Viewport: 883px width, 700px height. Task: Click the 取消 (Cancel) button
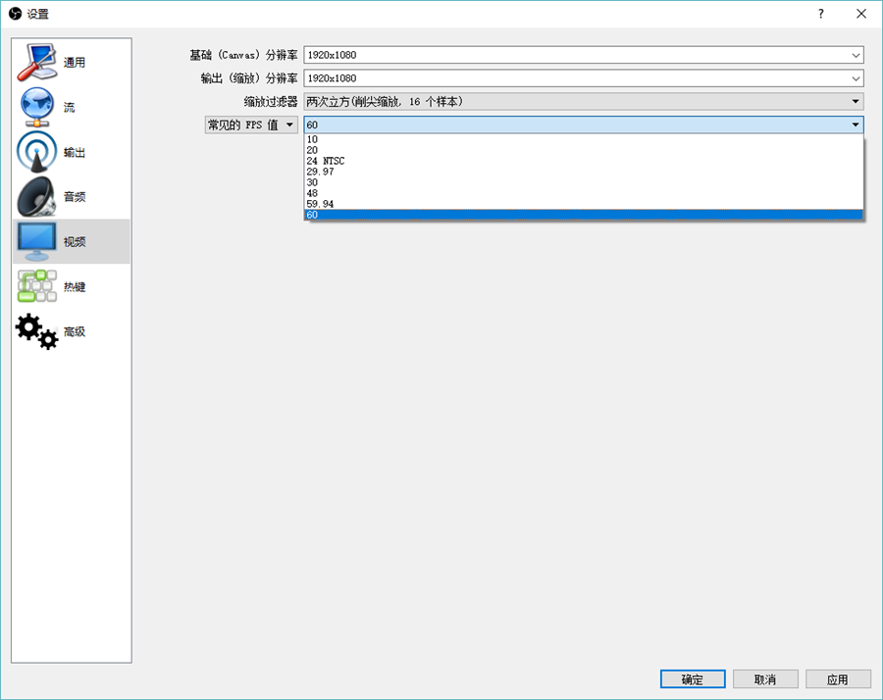pos(765,679)
